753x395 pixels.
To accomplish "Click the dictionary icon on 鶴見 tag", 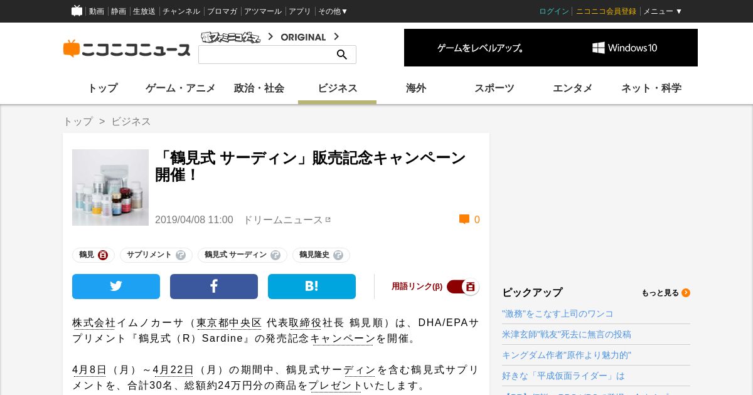I will coord(103,255).
